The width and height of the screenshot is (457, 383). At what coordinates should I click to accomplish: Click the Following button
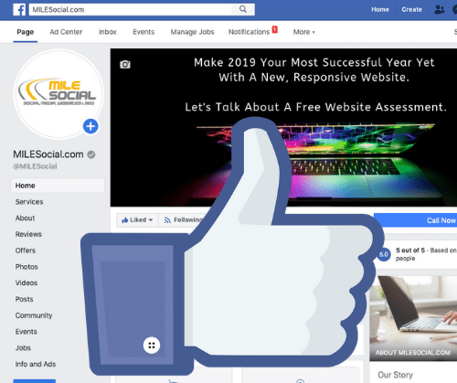183,220
